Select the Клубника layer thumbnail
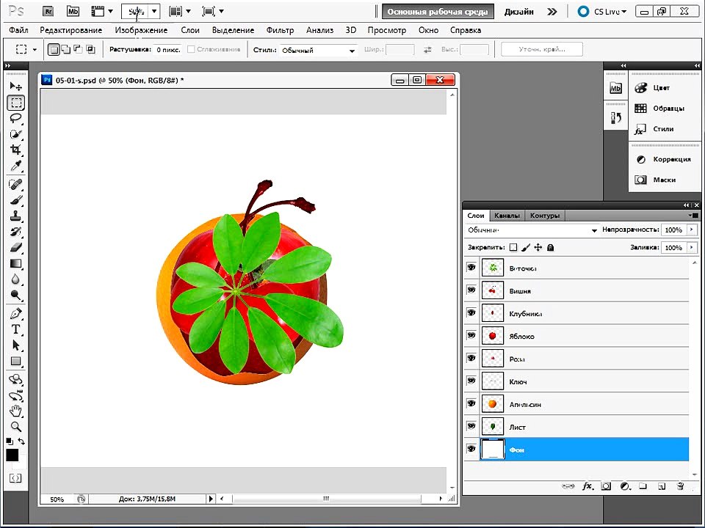Screen dimensions: 705x528 pyautogui.click(x=492, y=313)
